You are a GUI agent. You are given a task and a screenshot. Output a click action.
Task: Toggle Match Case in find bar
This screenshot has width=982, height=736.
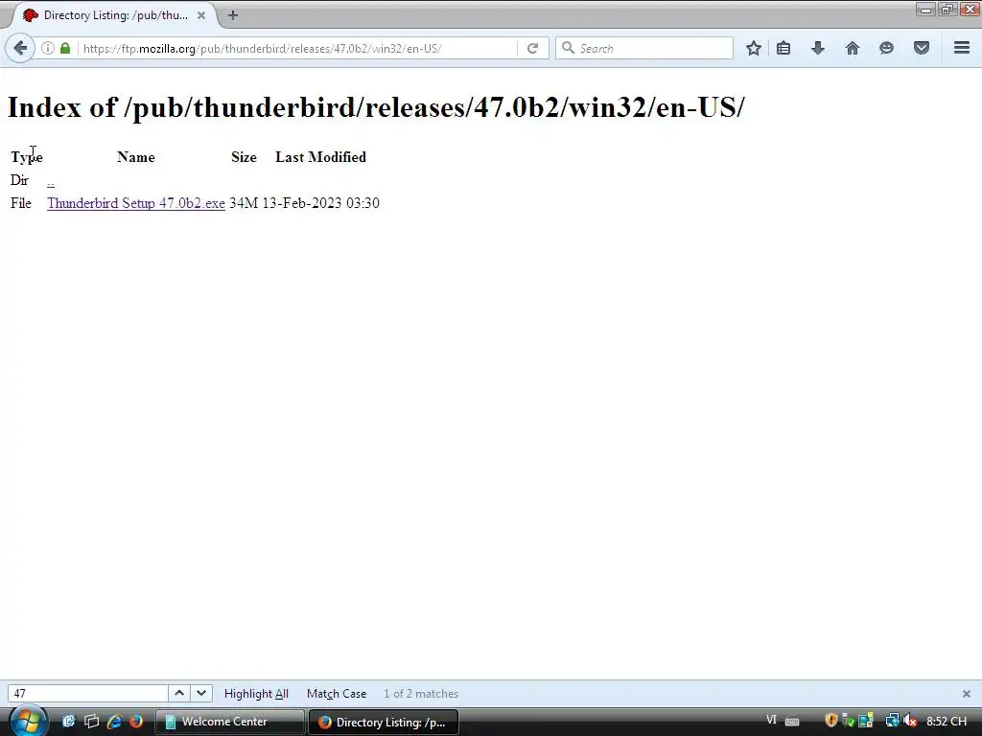click(x=337, y=694)
